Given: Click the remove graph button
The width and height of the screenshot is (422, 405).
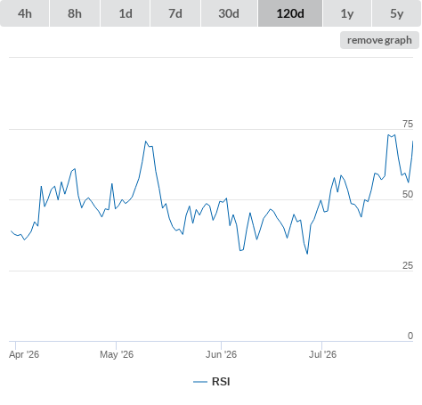Looking at the screenshot, I should pos(379,40).
